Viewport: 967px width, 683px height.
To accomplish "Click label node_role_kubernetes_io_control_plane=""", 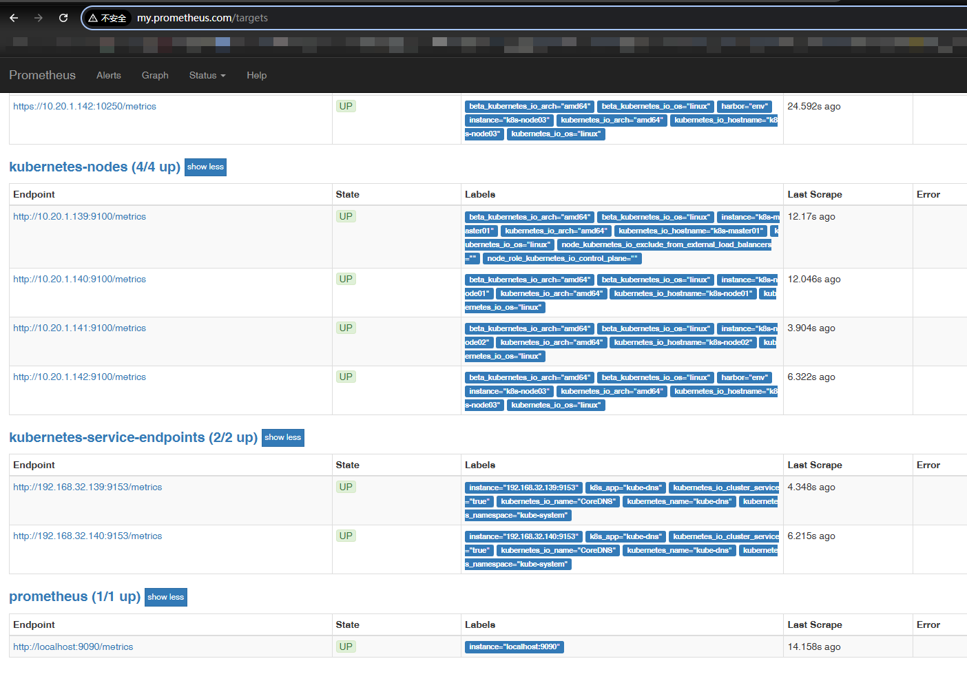I will [562, 258].
